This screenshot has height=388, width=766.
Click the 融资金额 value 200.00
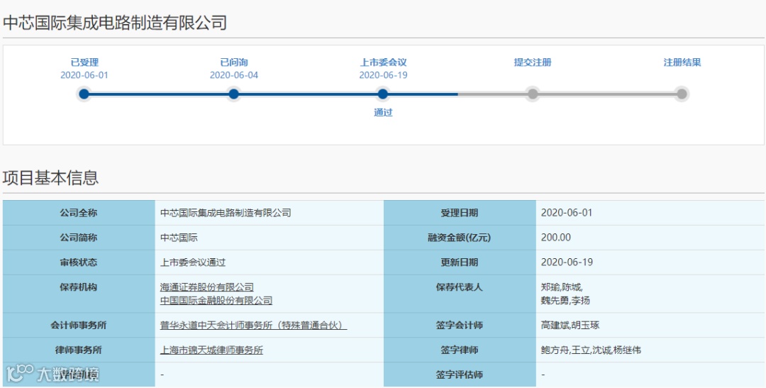(556, 238)
